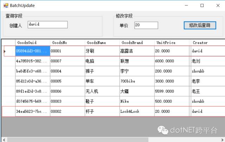Screen dimensions: 225x142
Task: Select the cell 鞋子
Action: coord(102,101)
